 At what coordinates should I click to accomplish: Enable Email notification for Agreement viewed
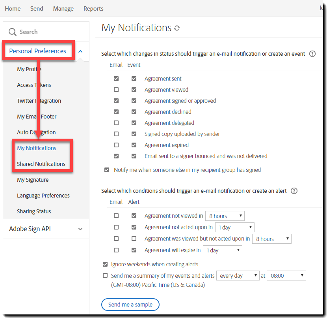[116, 90]
